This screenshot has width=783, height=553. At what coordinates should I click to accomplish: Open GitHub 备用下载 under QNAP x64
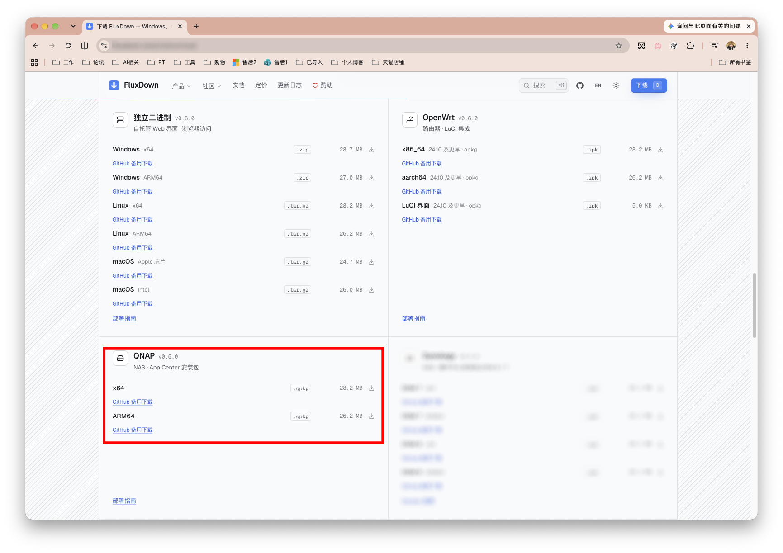[x=133, y=402]
